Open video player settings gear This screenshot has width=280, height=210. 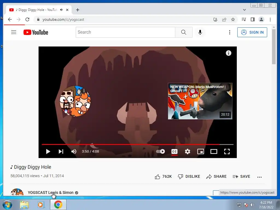point(188,151)
